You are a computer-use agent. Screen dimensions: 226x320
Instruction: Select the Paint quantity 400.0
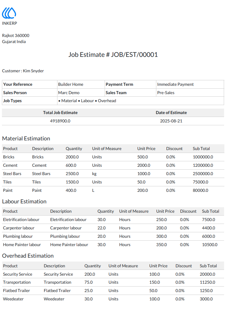pos(71,191)
